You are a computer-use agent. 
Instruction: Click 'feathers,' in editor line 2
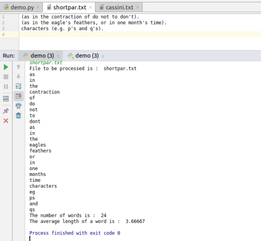(86, 23)
